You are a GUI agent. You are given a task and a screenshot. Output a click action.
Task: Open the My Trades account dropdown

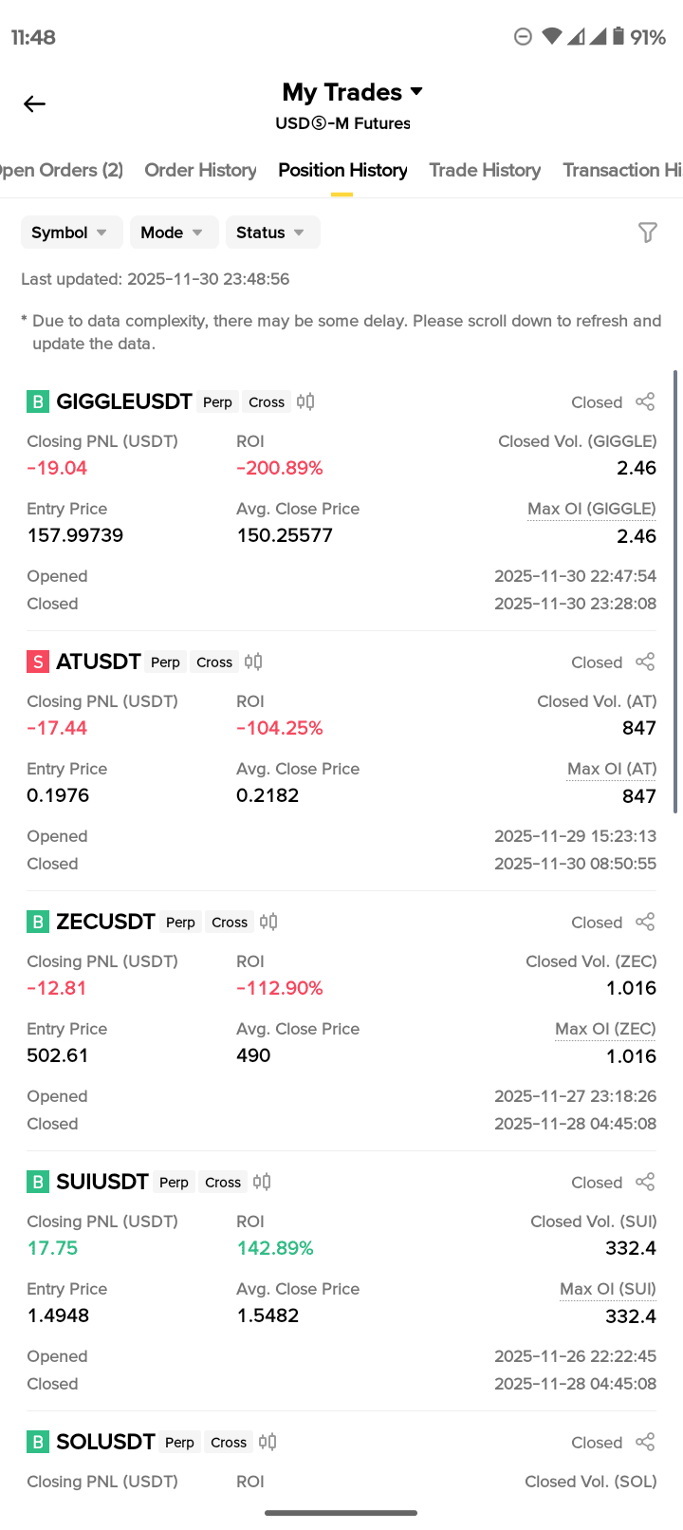point(353,92)
